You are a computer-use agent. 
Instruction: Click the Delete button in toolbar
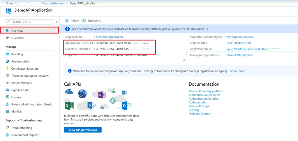pyautogui.click(x=72, y=21)
